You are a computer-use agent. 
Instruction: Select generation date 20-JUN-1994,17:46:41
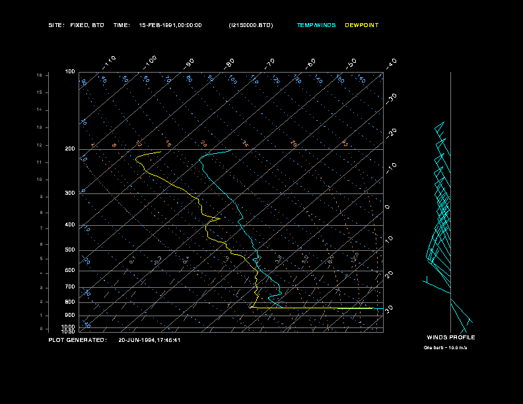[149, 340]
